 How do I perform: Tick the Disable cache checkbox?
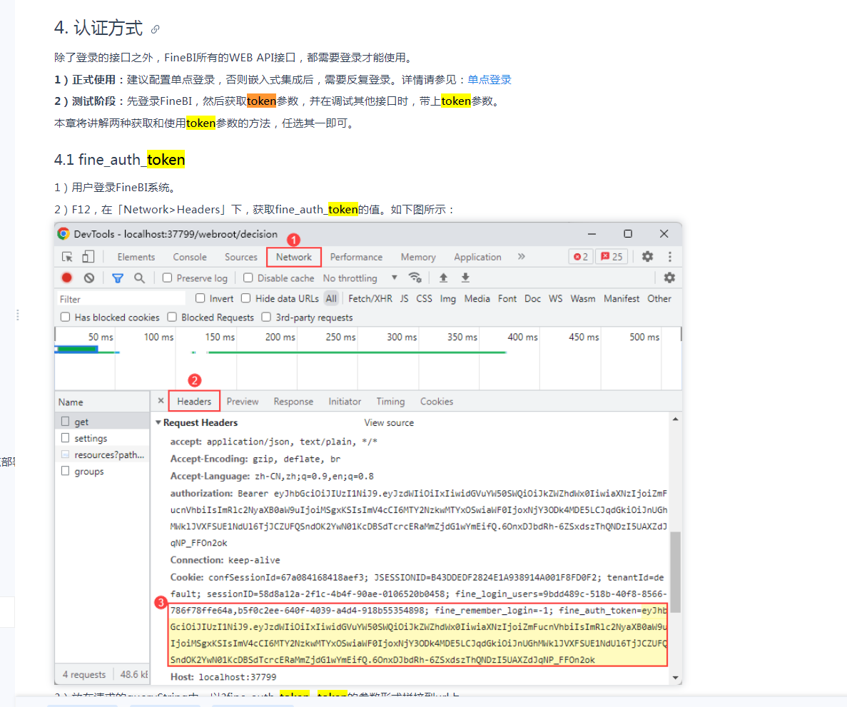tap(248, 278)
